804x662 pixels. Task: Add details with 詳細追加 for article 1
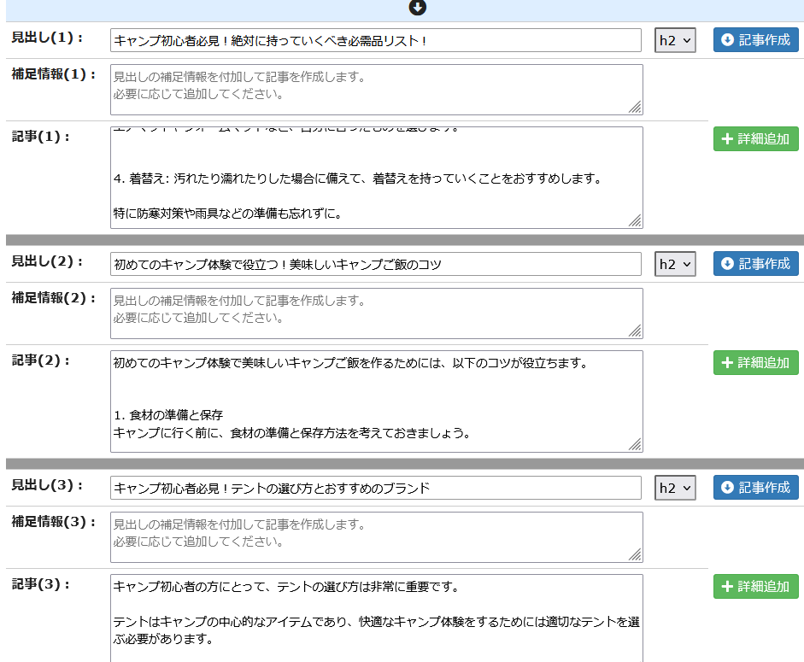point(755,139)
